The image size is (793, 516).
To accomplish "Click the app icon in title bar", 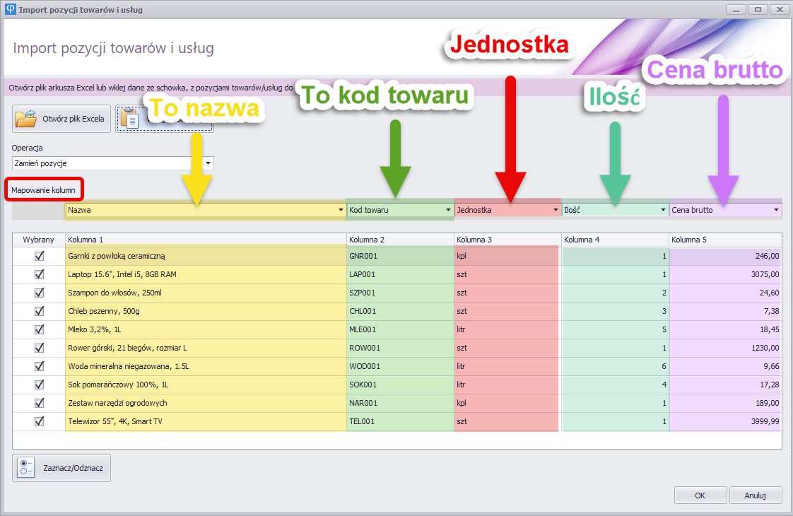I will click(x=9, y=10).
